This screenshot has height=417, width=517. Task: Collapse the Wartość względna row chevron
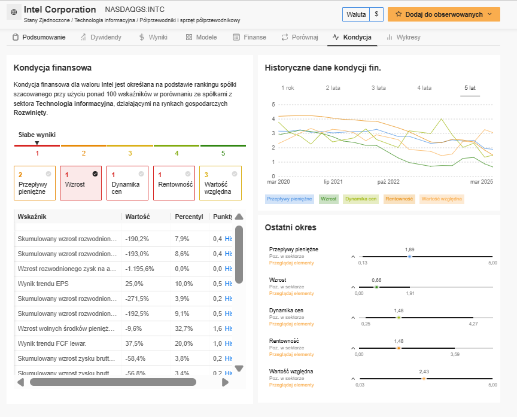[353, 379]
